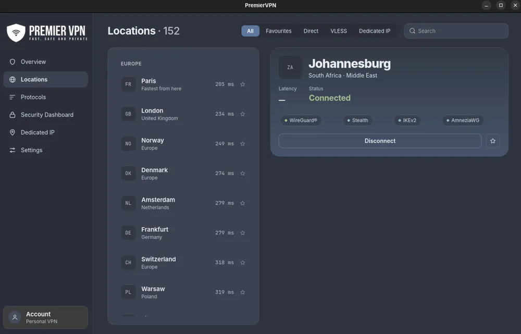Click the EUROPE region header

[x=131, y=64]
